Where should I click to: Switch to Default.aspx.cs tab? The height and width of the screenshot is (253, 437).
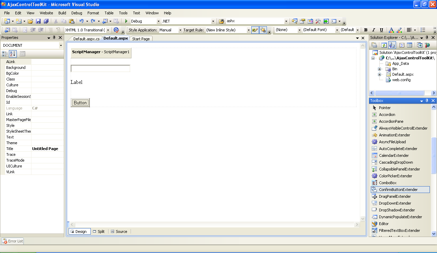(x=86, y=39)
